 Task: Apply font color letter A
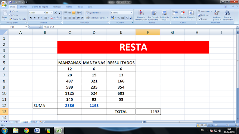(58, 18)
